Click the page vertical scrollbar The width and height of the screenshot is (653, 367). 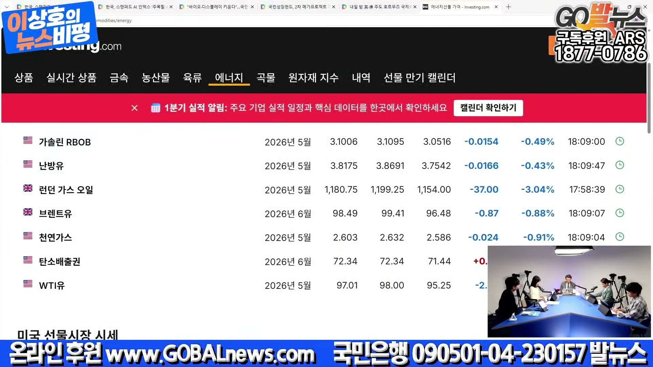click(x=649, y=99)
